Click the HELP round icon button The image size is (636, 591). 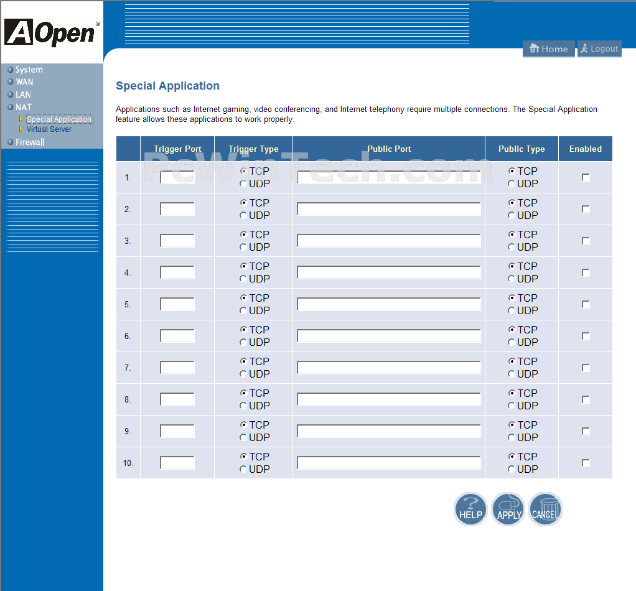coord(470,509)
